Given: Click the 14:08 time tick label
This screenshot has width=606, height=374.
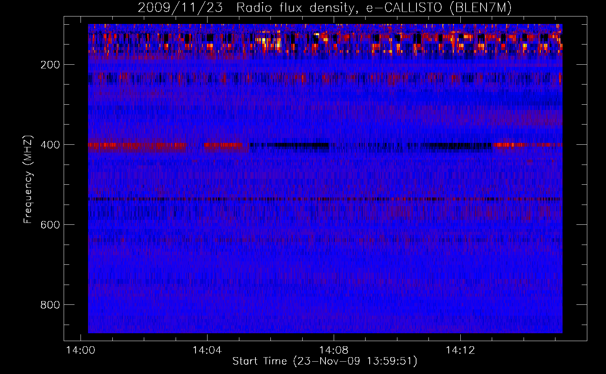Looking at the screenshot, I should [x=334, y=350].
